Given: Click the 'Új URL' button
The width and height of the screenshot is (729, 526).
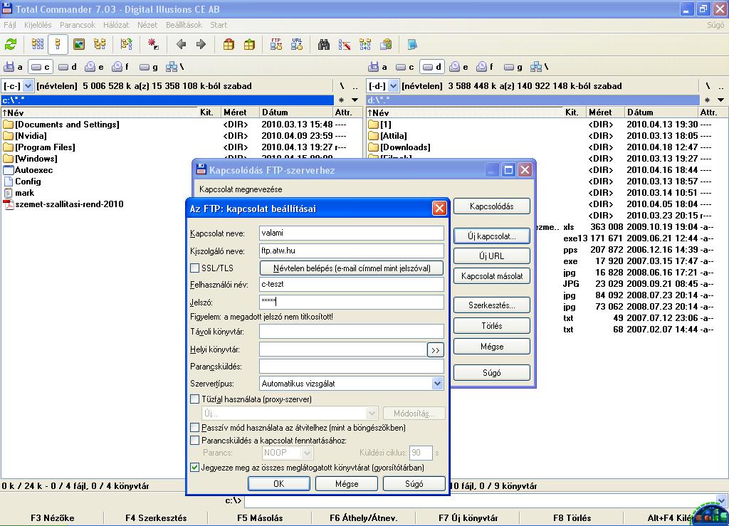Looking at the screenshot, I should click(x=491, y=256).
